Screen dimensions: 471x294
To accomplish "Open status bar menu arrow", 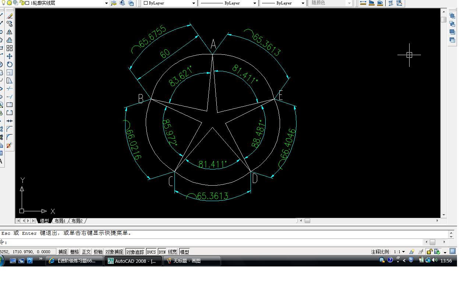I will coord(445,252).
